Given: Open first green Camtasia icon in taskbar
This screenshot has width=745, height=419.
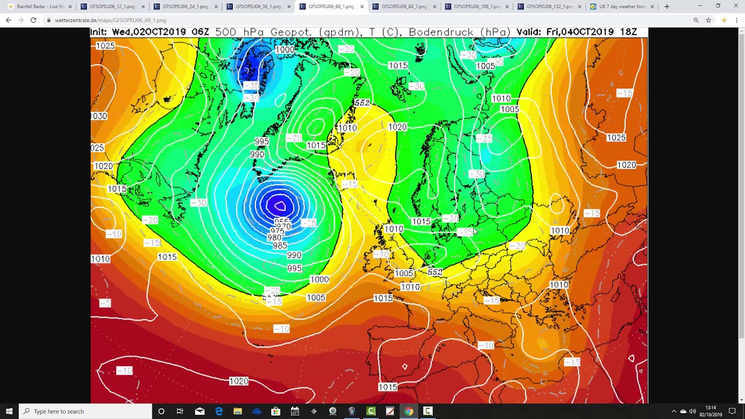Looking at the screenshot, I should [x=371, y=411].
